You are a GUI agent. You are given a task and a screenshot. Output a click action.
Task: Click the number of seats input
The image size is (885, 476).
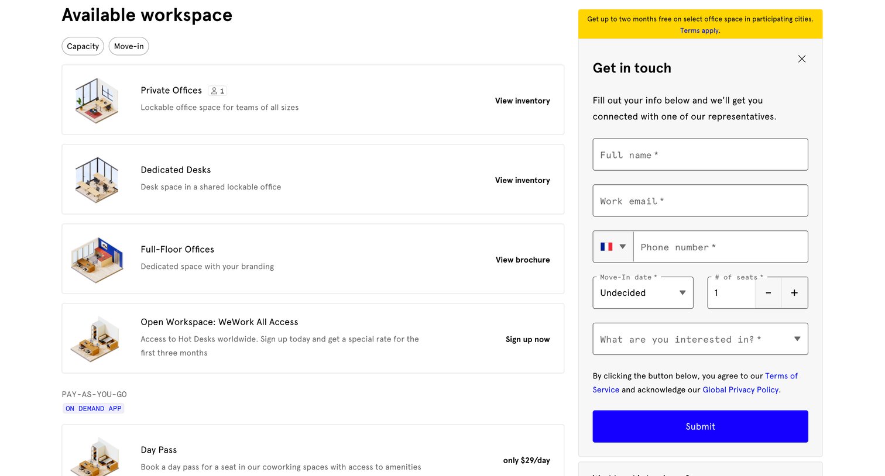tap(732, 293)
